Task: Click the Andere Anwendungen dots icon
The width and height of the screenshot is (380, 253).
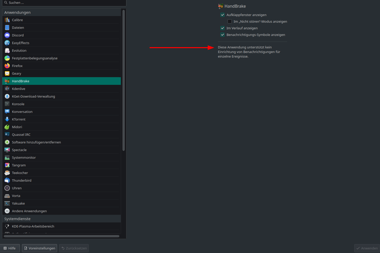Action: point(7,211)
